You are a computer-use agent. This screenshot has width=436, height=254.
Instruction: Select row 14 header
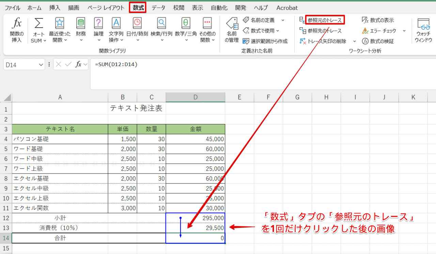click(6, 238)
